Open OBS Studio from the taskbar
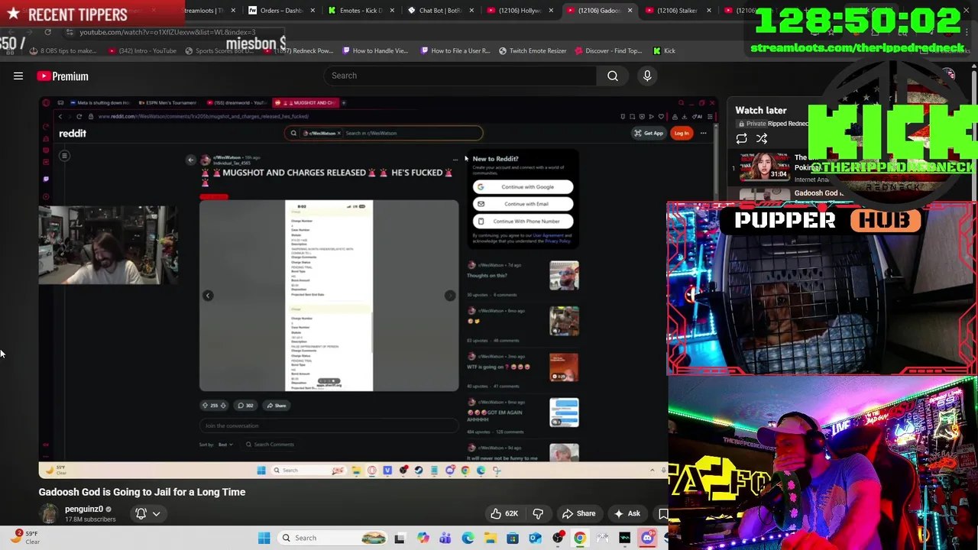Image resolution: width=978 pixels, height=550 pixels. click(558, 538)
